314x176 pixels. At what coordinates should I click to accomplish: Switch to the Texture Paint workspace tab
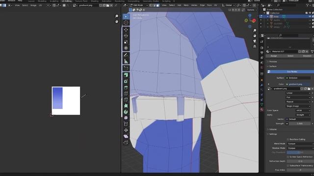click(x=81, y=1)
